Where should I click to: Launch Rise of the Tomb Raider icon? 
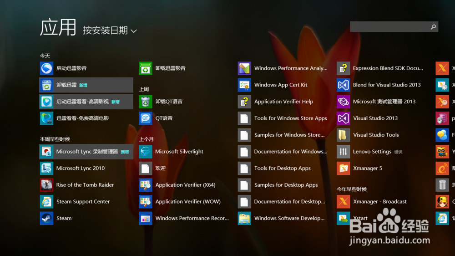click(46, 185)
